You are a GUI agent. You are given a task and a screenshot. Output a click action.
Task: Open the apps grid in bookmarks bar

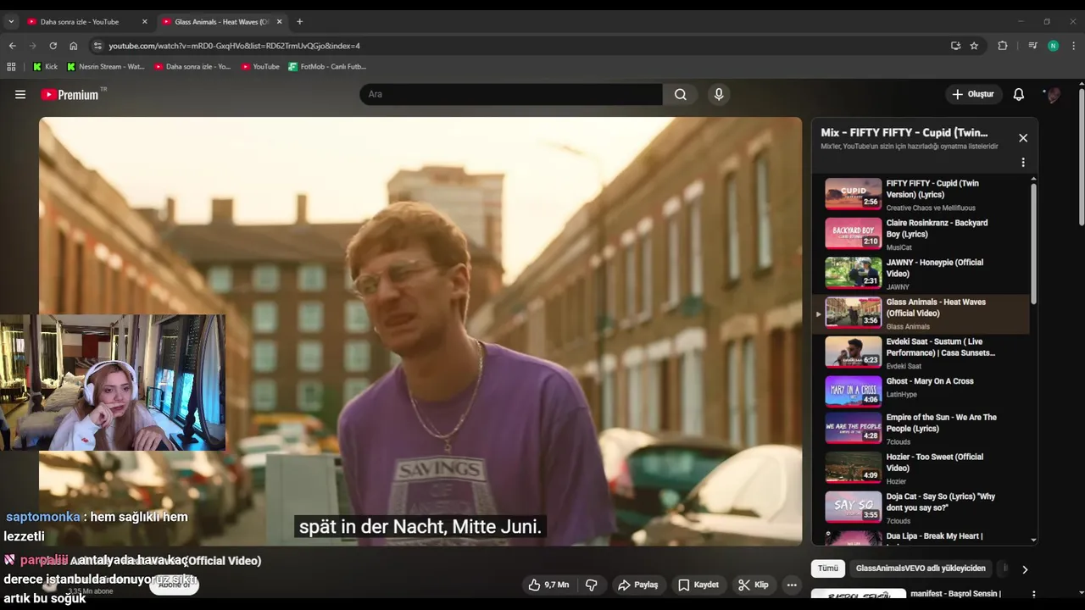[x=11, y=66]
